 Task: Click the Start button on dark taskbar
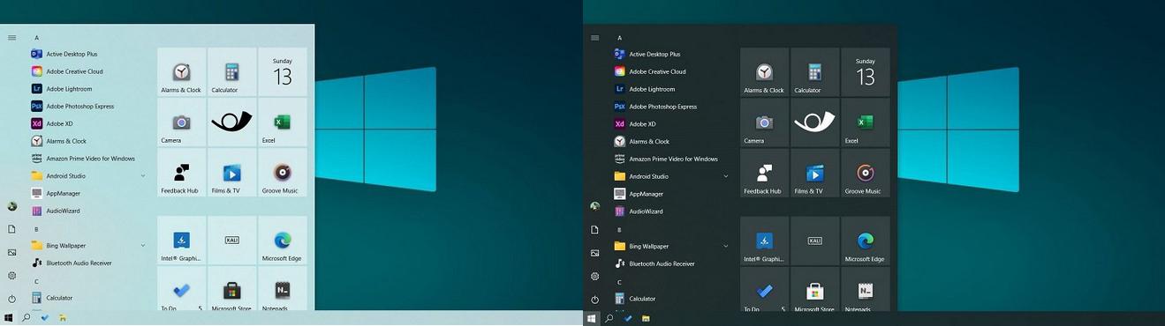coord(592,318)
